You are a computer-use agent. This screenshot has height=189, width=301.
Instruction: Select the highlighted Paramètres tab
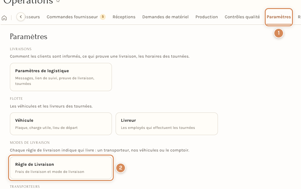(279, 17)
